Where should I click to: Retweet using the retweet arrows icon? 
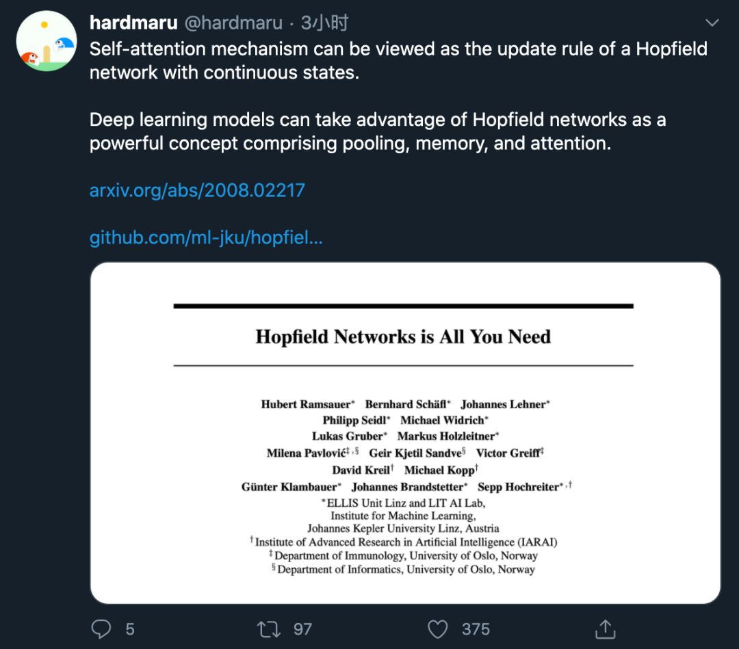(x=269, y=628)
